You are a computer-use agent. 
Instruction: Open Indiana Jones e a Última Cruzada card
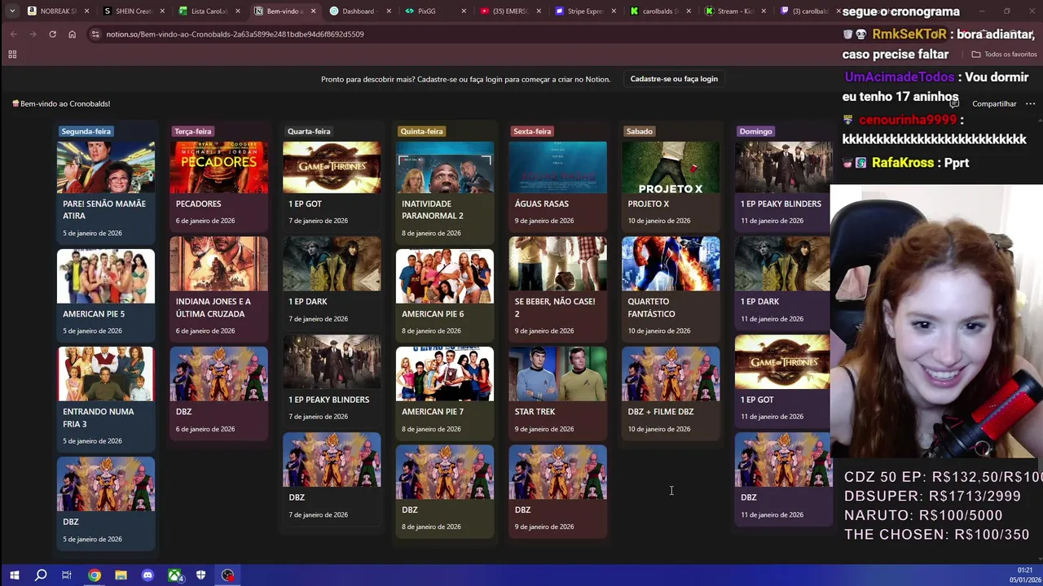218,288
